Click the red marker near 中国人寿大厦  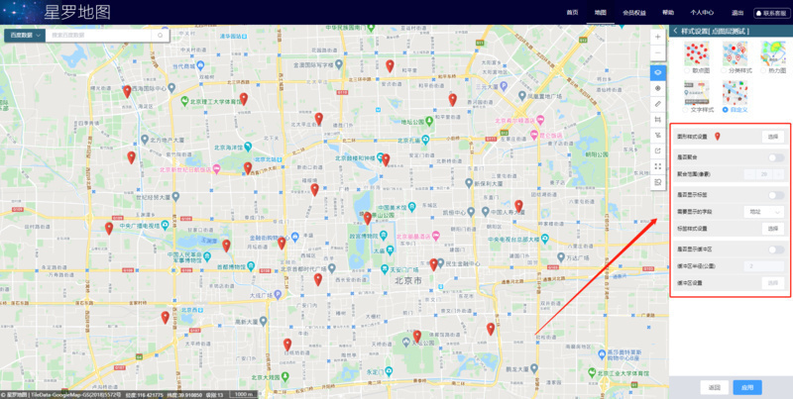pos(518,206)
